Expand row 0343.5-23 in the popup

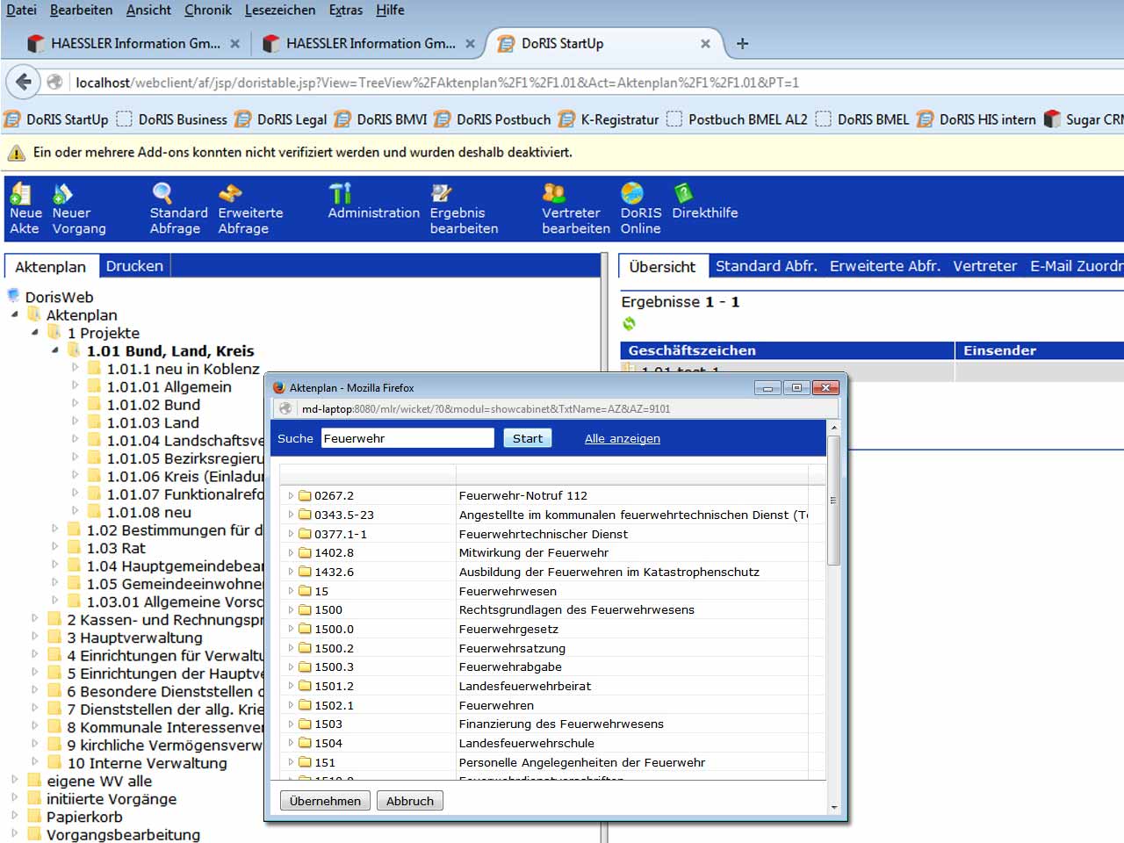[291, 515]
